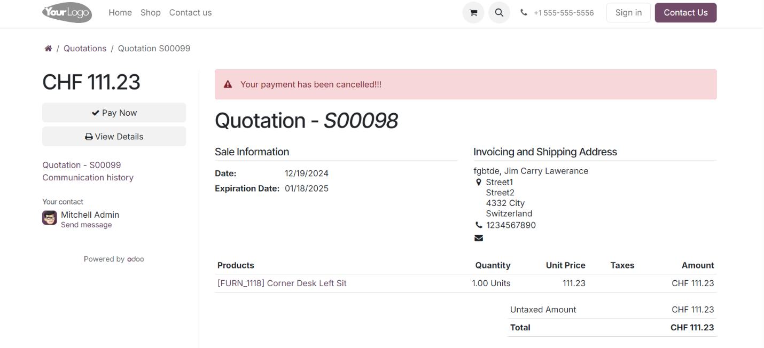Click the warning triangle in the cancellation alert

coord(228,84)
